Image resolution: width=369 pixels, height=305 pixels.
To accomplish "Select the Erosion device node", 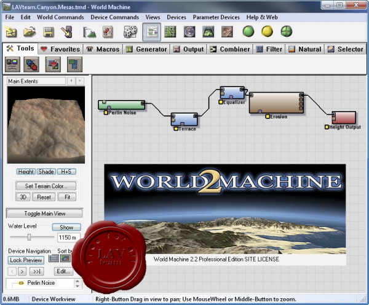I will pyautogui.click(x=276, y=103).
